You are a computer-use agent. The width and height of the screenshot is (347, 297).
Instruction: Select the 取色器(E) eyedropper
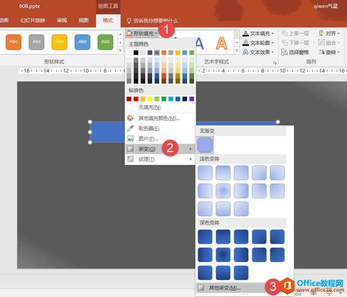pos(160,128)
